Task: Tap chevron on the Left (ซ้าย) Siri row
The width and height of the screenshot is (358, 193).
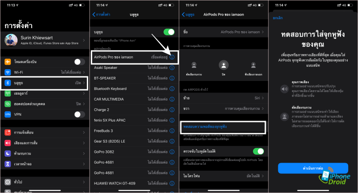Action: [263, 98]
